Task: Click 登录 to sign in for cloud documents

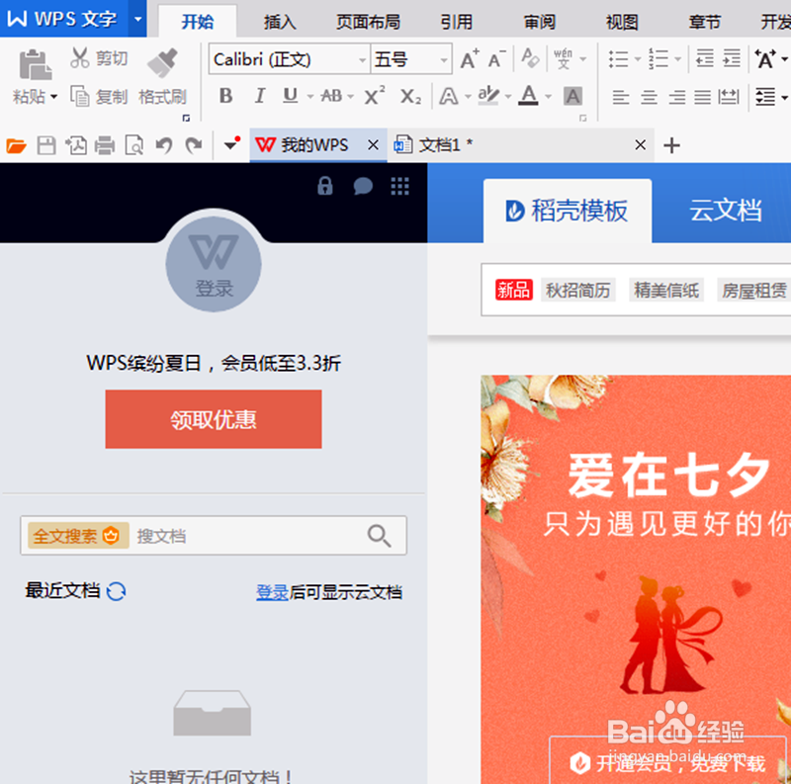Action: point(272,590)
